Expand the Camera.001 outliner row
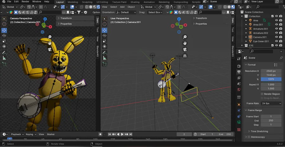This screenshot has height=147, width=285. (246, 37)
